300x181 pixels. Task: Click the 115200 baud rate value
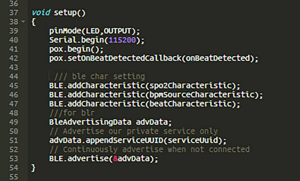pyautogui.click(x=122, y=40)
